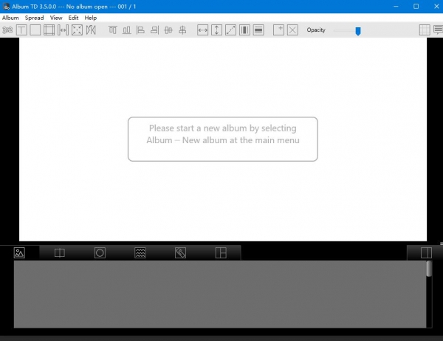Click the double-border frame icon
443x341 pixels.
click(x=49, y=30)
